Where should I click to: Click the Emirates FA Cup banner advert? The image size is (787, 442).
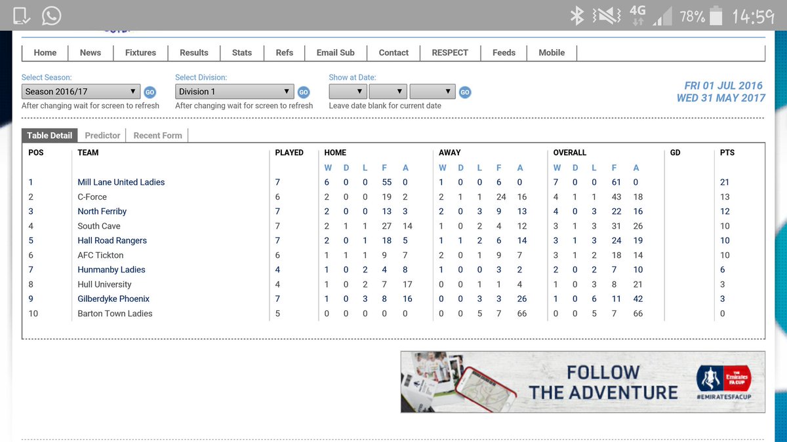(583, 382)
